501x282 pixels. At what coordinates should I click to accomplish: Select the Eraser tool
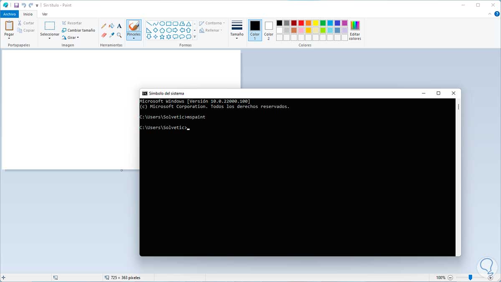[104, 35]
